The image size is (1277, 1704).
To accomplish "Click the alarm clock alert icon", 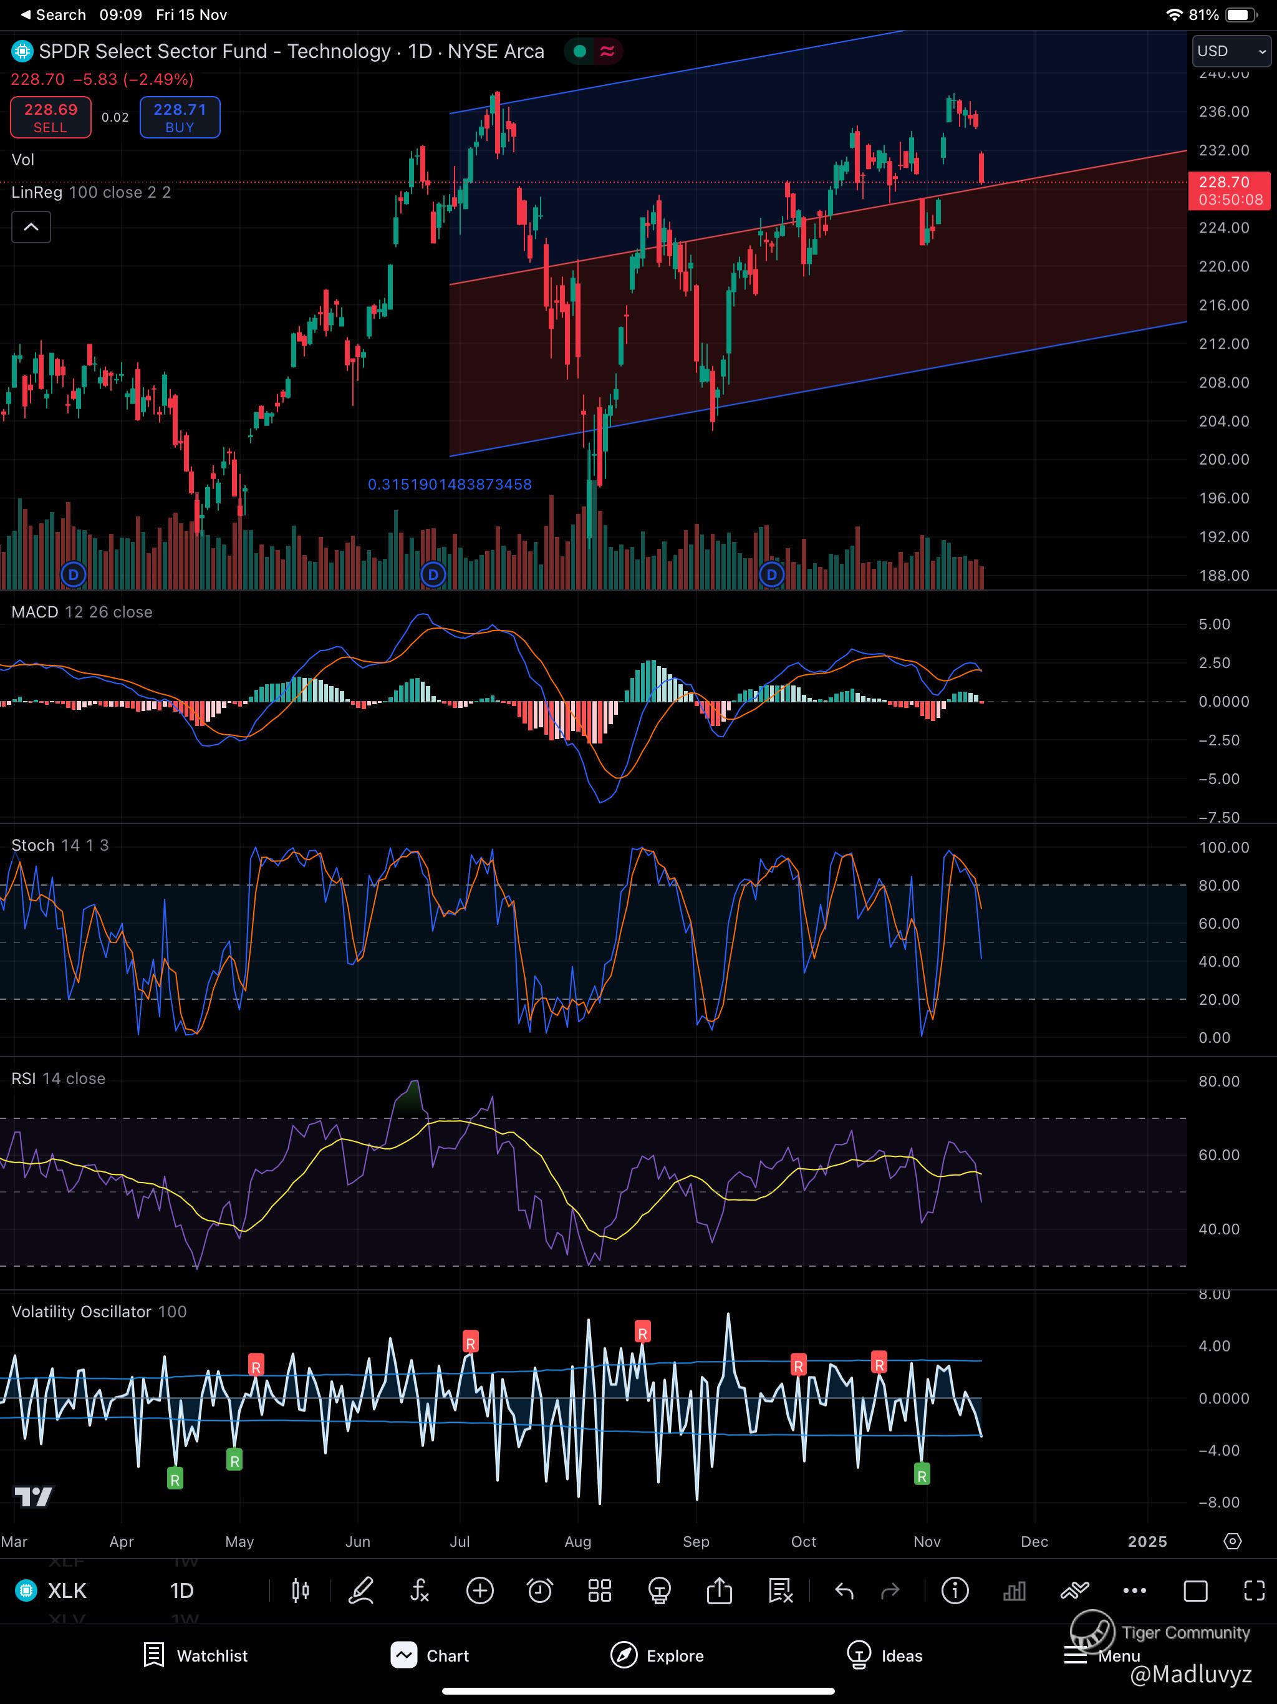I will 539,1590.
